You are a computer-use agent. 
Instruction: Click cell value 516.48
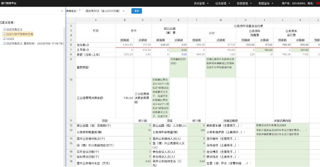[x=143, y=50]
